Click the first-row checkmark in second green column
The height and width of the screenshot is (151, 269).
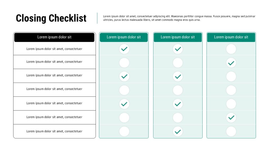click(178, 49)
